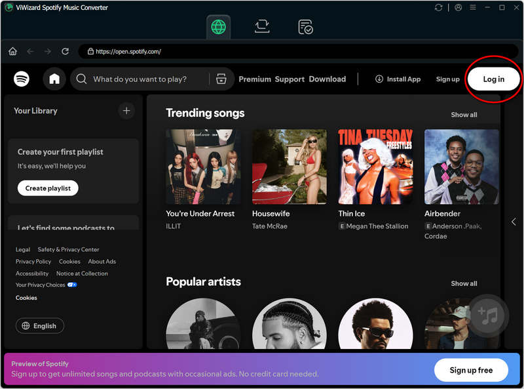Click the Housewife song title
Screen dimensions: 524x389
click(x=271, y=214)
